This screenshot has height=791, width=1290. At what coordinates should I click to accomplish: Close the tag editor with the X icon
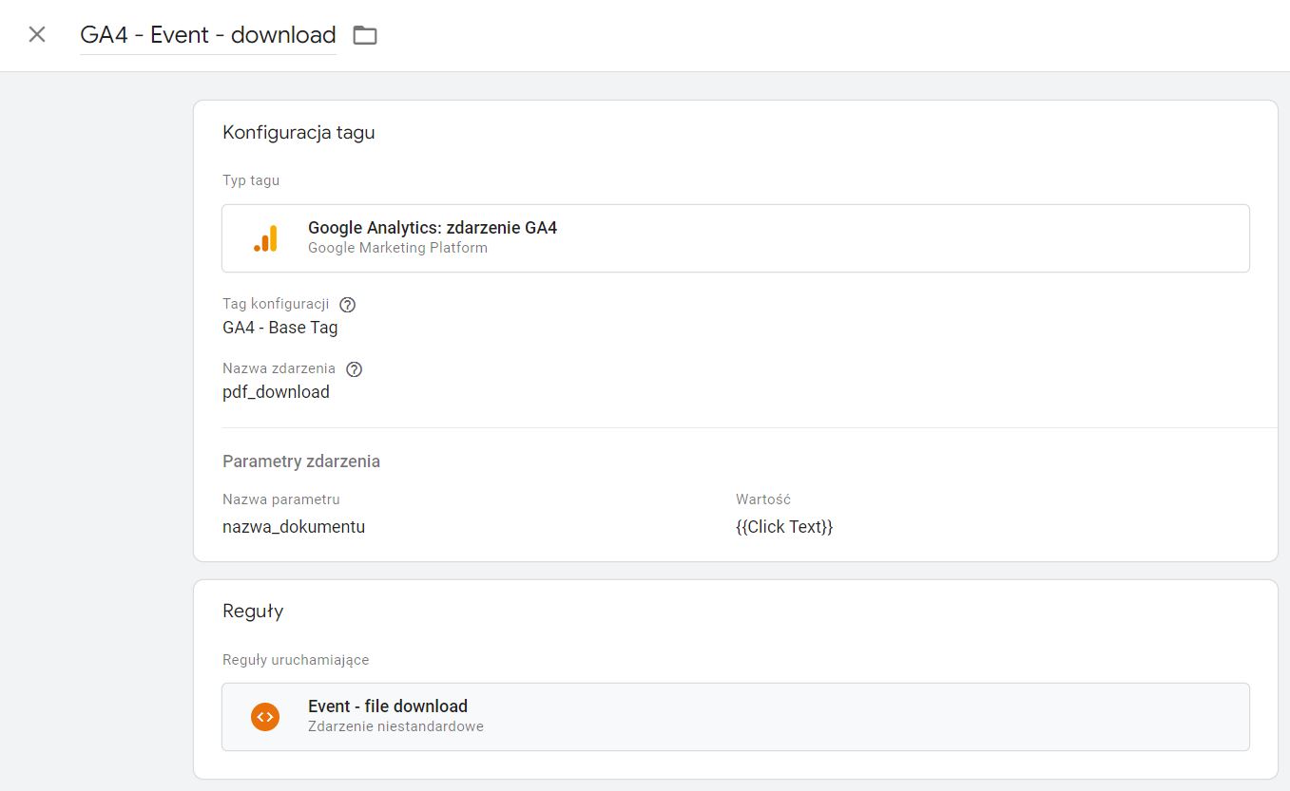click(x=37, y=35)
